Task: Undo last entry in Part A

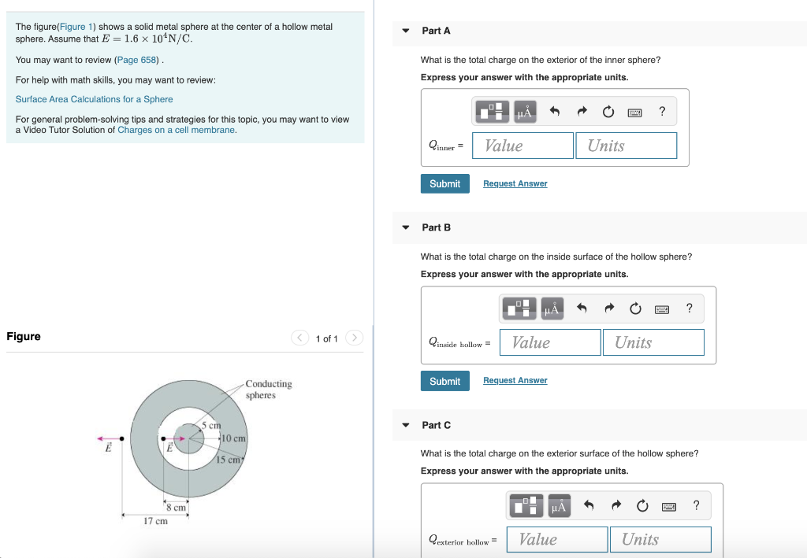Action: click(x=554, y=112)
